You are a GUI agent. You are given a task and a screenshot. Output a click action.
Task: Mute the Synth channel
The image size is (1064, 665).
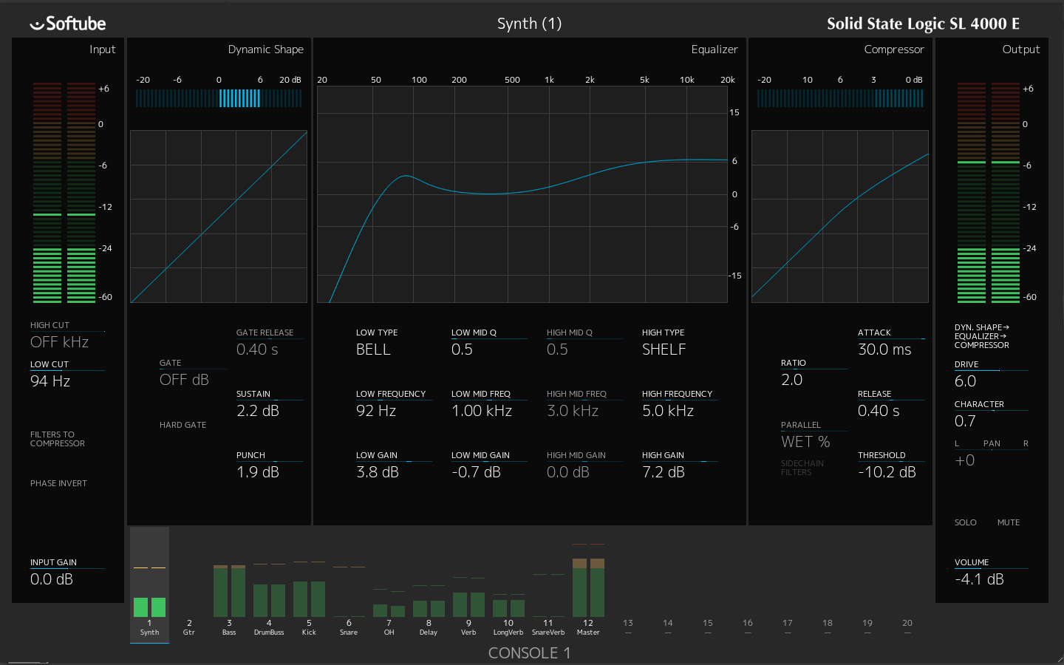(x=1009, y=522)
